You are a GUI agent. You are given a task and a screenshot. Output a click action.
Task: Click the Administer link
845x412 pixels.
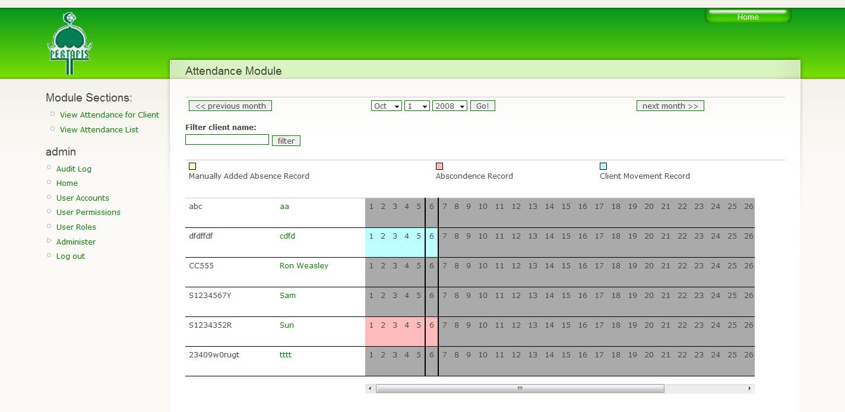pos(76,242)
